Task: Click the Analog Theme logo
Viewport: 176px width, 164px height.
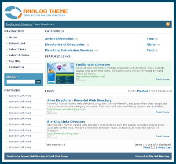Action: click(36, 12)
